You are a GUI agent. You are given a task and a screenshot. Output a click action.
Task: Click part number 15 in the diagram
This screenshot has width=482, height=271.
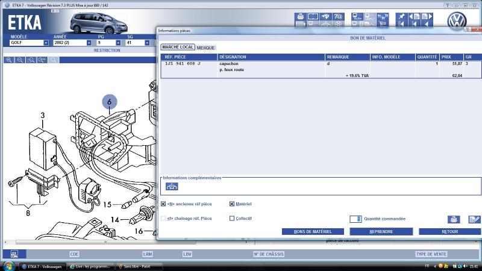(x=107, y=204)
